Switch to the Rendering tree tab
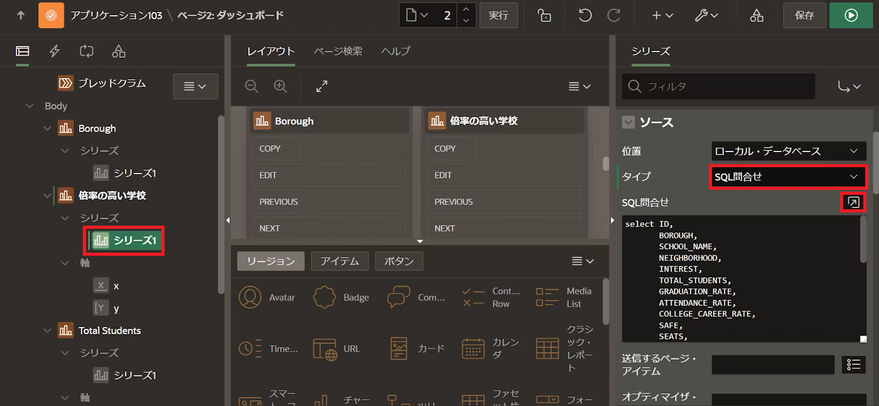This screenshot has height=406, width=879. (22, 52)
